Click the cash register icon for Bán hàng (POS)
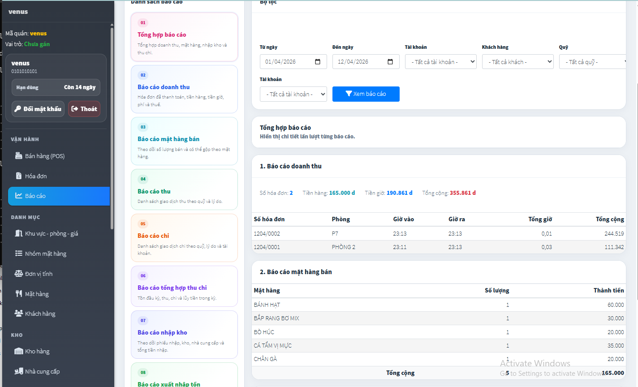638x387 pixels. pos(18,156)
